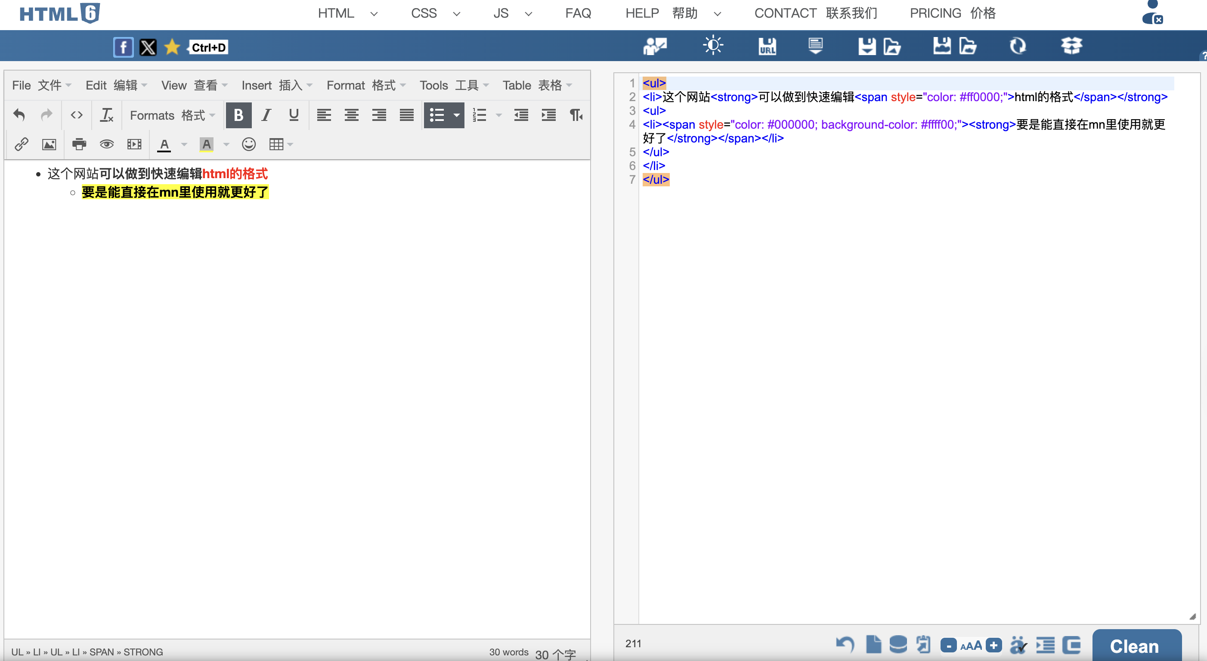
Task: Open the Insert 插入 menu
Action: [x=276, y=85]
